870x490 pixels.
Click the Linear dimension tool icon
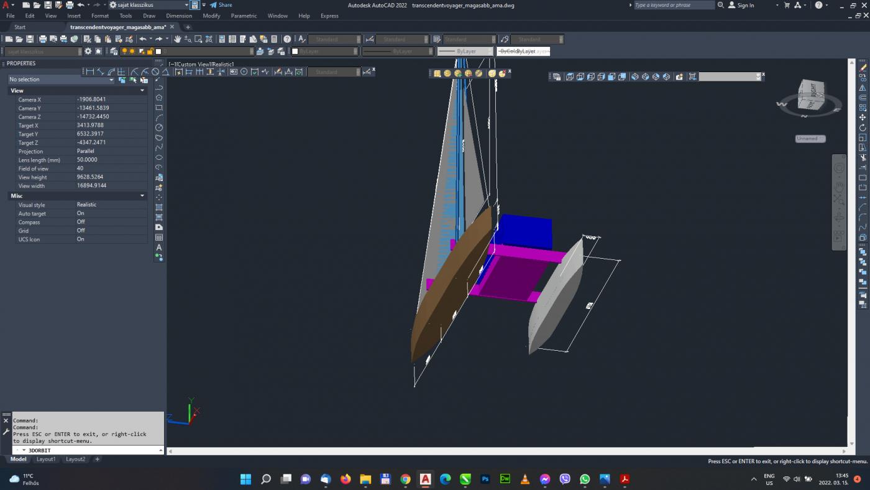(x=90, y=72)
